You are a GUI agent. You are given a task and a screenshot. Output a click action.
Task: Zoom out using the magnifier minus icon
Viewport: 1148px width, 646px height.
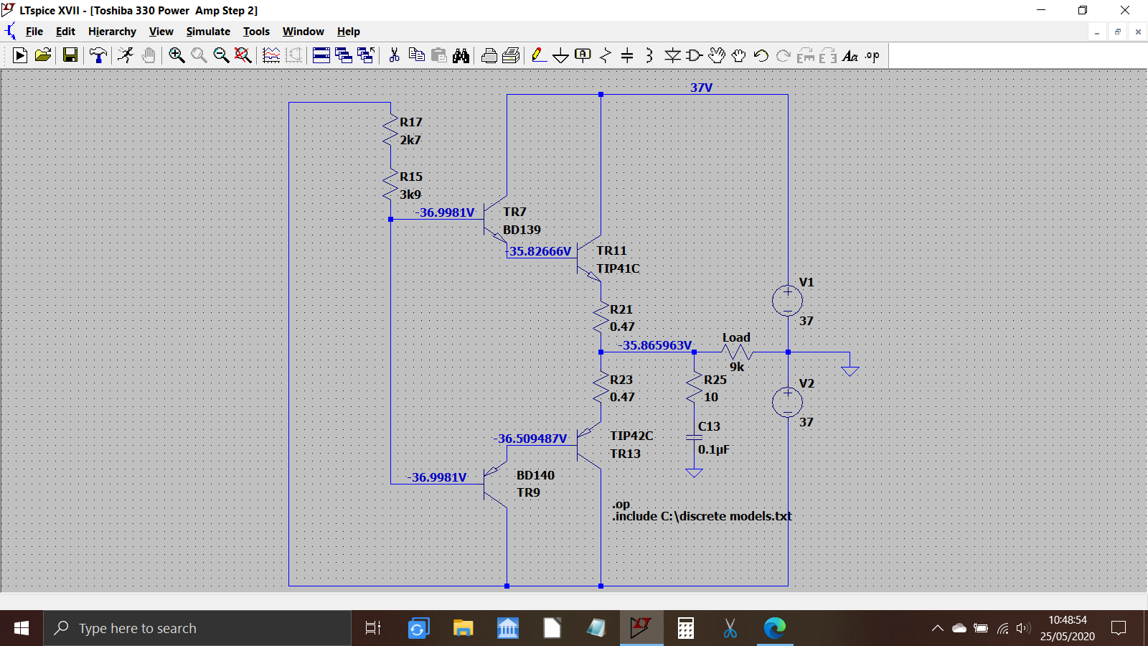(x=221, y=55)
